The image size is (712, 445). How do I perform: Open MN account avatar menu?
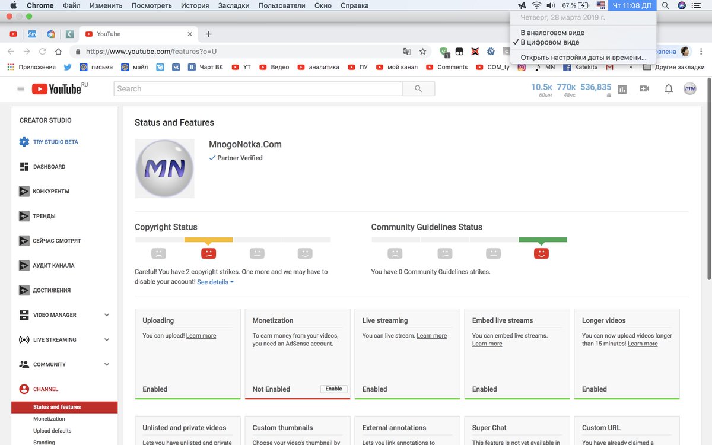689,89
